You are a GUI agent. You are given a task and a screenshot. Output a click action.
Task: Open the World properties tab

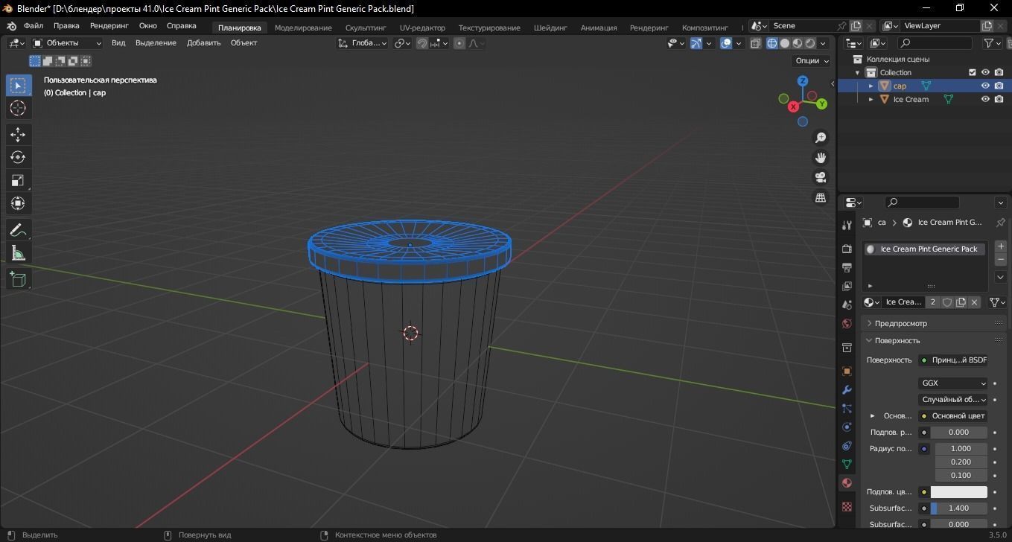click(x=847, y=323)
